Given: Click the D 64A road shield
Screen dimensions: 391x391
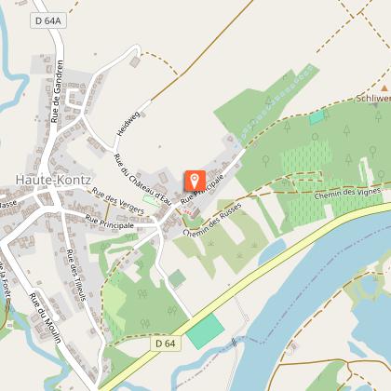Looking at the screenshot, I should click(48, 20).
